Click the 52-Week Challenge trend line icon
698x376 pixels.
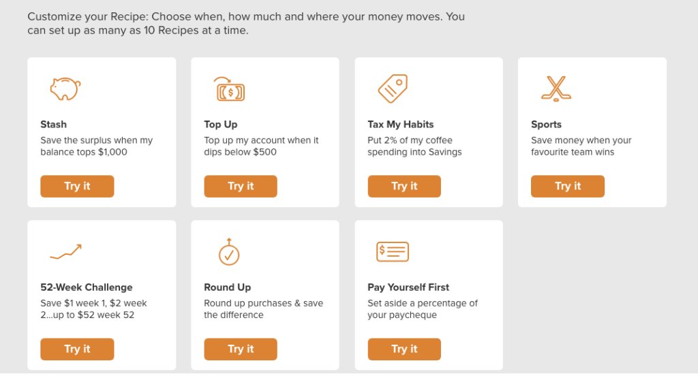tap(65, 251)
